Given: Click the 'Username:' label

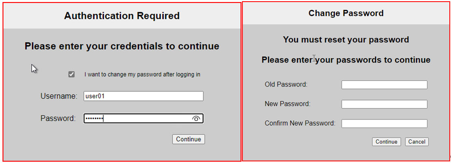Looking at the screenshot, I should (x=59, y=96).
